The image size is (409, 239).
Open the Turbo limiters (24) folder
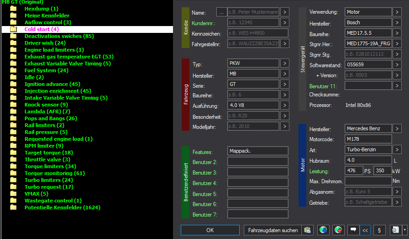click(x=48, y=180)
